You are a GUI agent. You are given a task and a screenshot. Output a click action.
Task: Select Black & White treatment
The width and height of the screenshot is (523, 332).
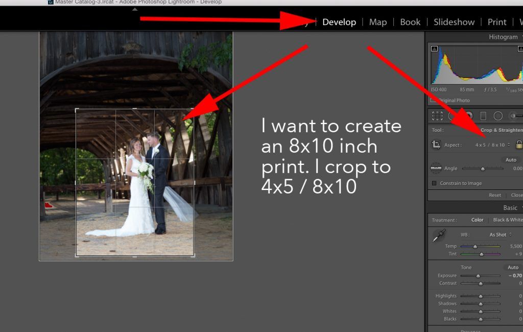coord(508,220)
